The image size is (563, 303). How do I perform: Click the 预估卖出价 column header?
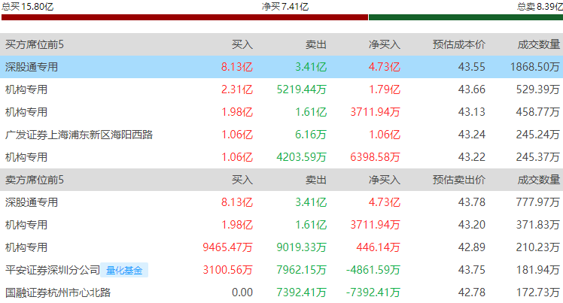tap(459, 180)
